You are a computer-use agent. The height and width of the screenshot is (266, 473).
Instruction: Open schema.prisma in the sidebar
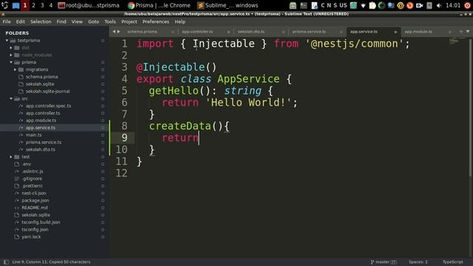click(41, 77)
